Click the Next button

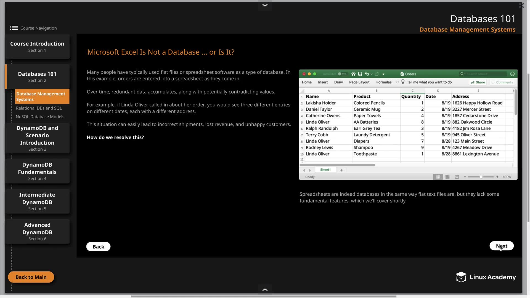tap(501, 246)
